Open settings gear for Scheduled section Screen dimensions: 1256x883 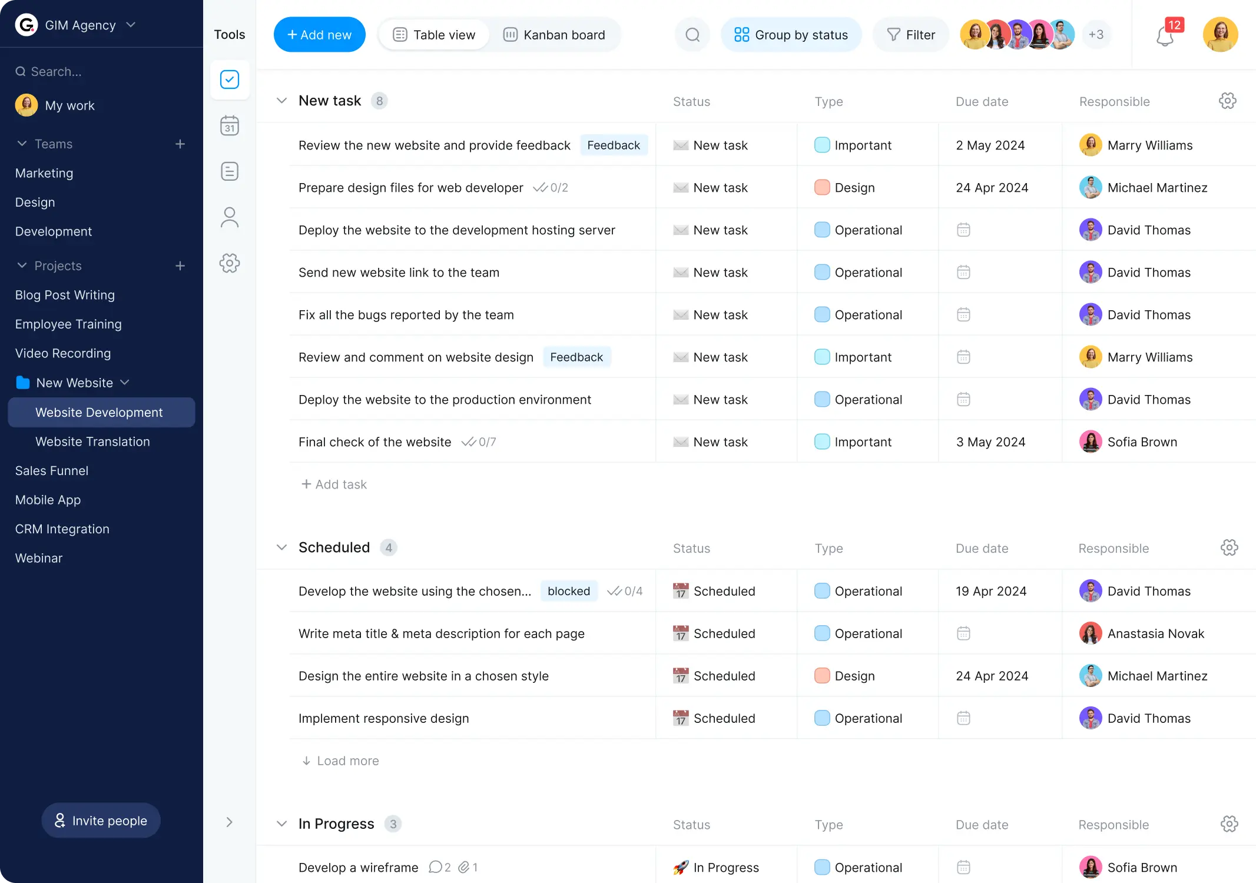(x=1230, y=547)
